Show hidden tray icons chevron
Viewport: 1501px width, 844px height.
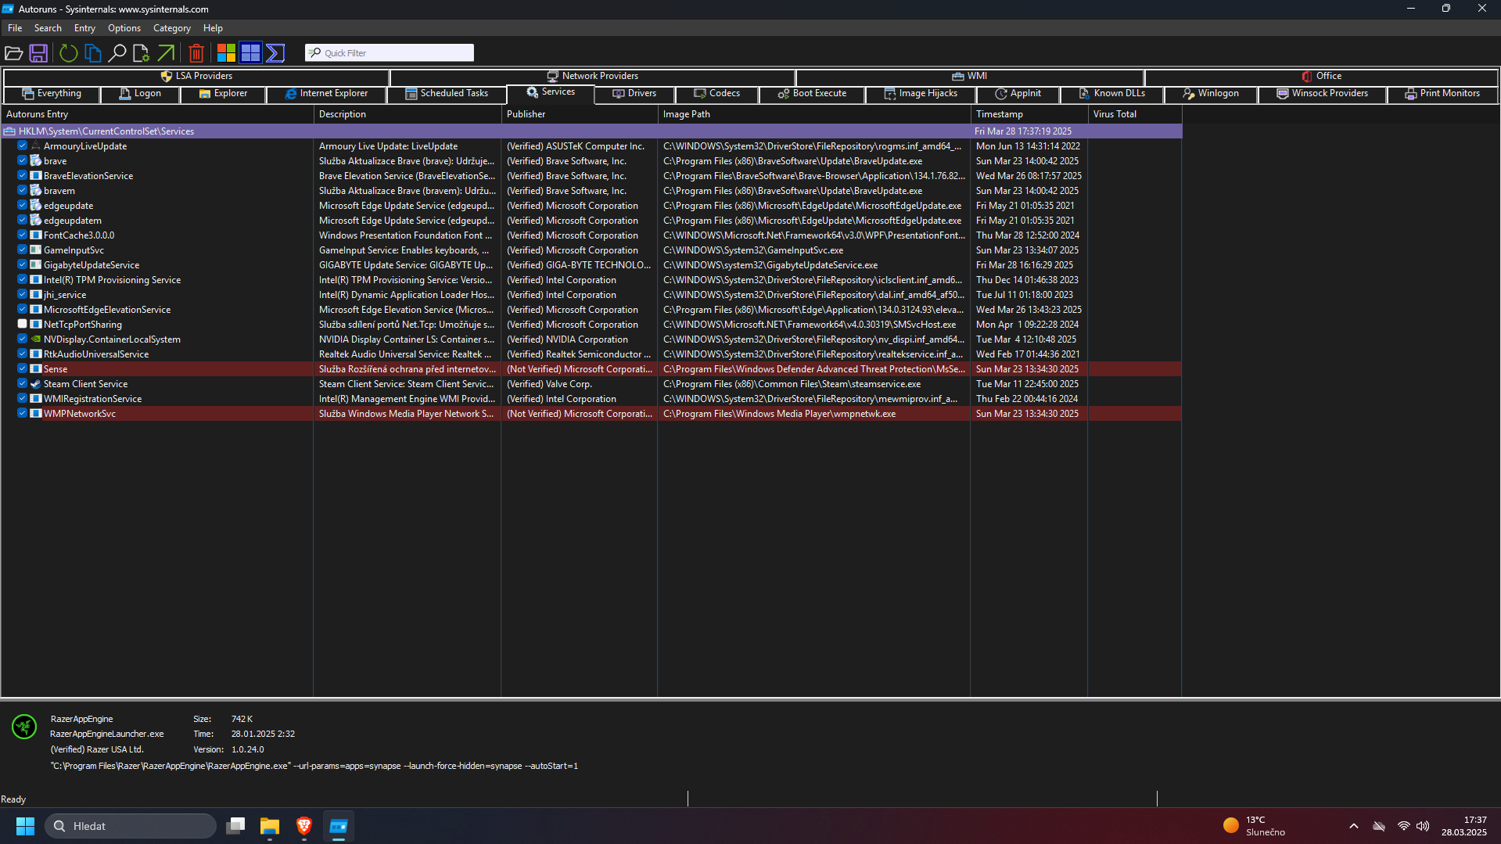pyautogui.click(x=1354, y=826)
